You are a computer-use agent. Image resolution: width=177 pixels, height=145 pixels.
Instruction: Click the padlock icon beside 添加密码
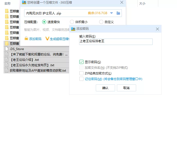(26, 38)
